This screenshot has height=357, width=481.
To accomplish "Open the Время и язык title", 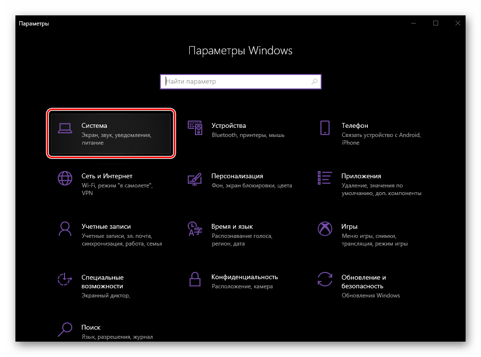I will [232, 227].
